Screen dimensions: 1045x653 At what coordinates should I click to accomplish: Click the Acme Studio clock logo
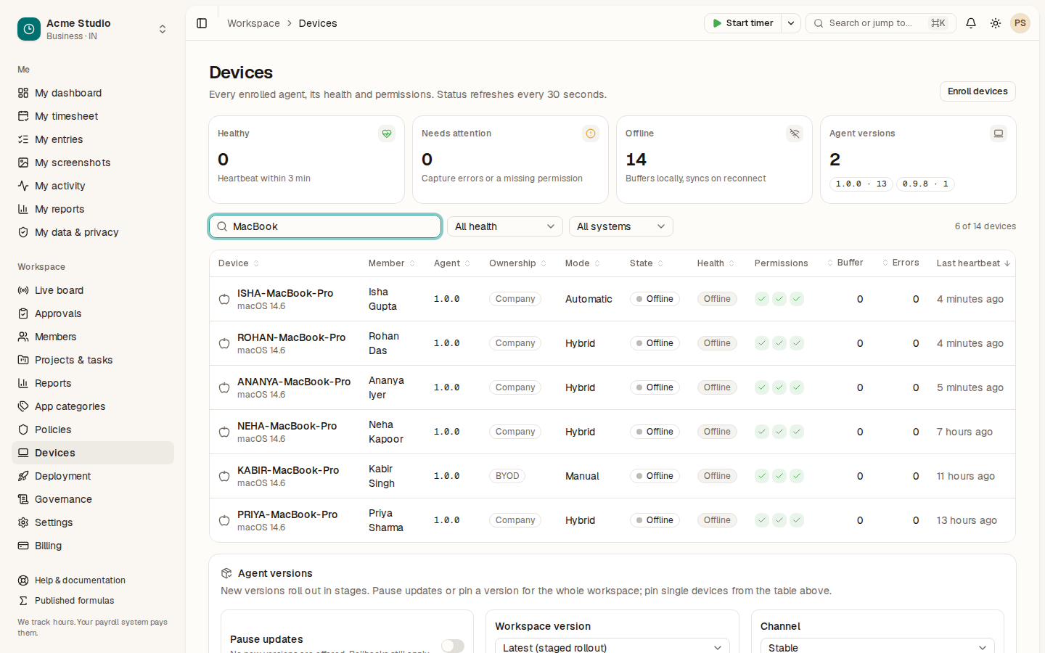(29, 29)
